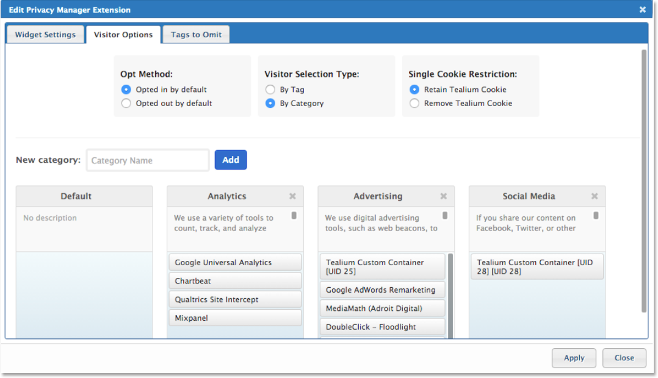Select the DoubleClick – Floodlight tag
Screen dimensions: 658x378
coord(382,326)
